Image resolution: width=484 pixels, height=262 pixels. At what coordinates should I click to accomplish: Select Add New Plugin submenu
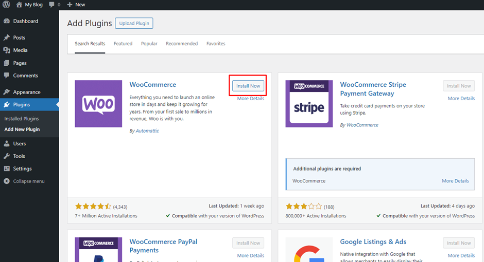tap(22, 129)
